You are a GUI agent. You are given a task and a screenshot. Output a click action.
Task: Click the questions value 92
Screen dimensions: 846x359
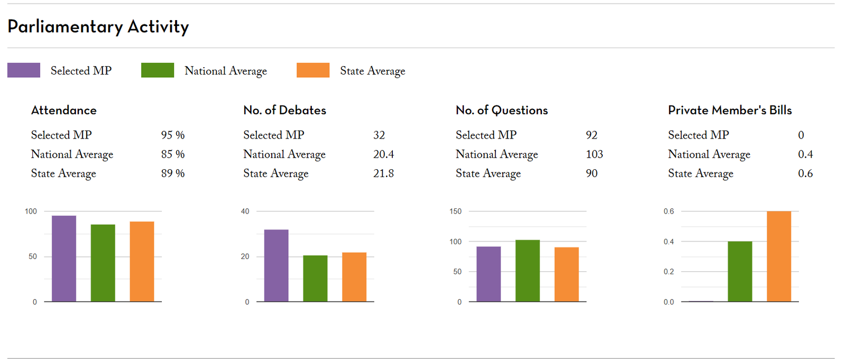pyautogui.click(x=592, y=135)
